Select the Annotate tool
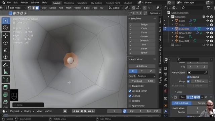Image resolution: width=215 pixels, height=121 pixels. point(5,65)
